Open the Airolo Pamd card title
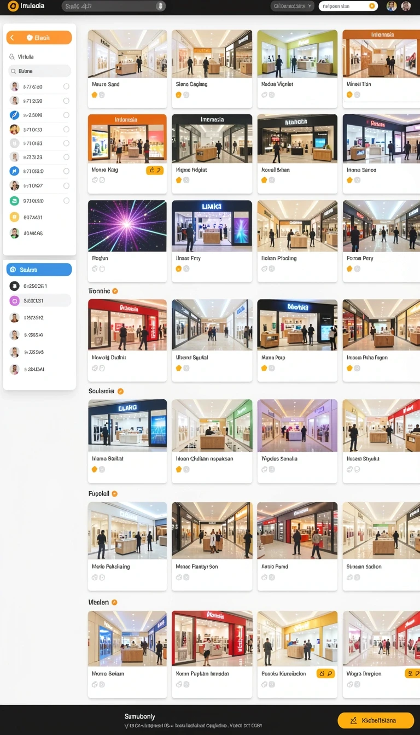420x735 pixels. coord(275,567)
